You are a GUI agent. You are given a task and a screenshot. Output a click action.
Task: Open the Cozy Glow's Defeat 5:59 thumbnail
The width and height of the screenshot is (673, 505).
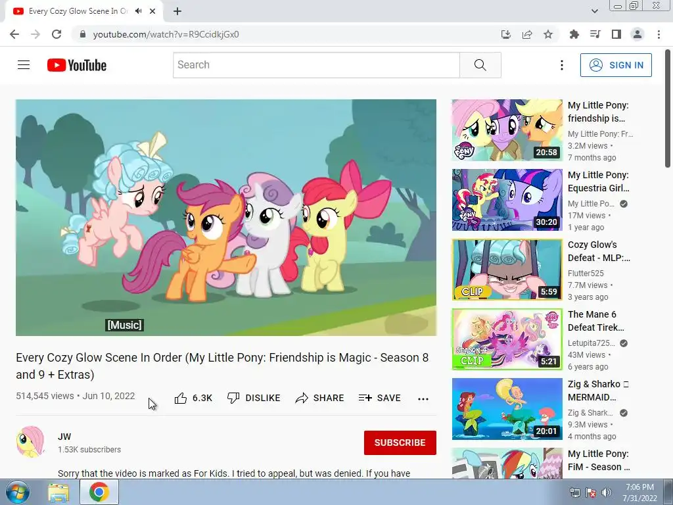507,269
